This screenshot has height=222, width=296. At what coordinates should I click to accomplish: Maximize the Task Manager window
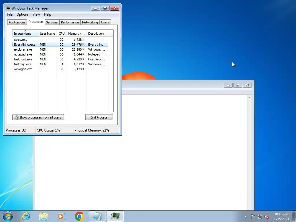tap(105, 8)
